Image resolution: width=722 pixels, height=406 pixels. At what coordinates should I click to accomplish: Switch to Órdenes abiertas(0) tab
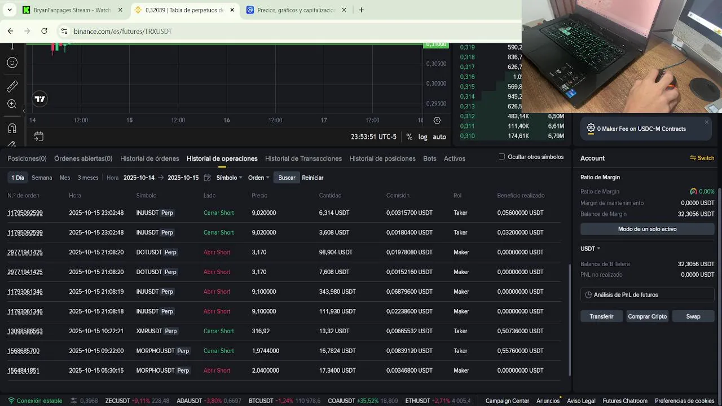click(83, 158)
